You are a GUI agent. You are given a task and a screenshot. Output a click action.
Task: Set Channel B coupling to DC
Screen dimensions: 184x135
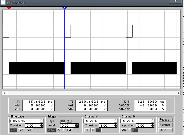pos(135,130)
